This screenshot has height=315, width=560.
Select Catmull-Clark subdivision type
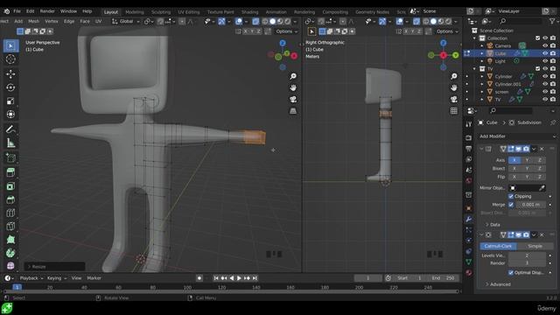[x=498, y=246]
